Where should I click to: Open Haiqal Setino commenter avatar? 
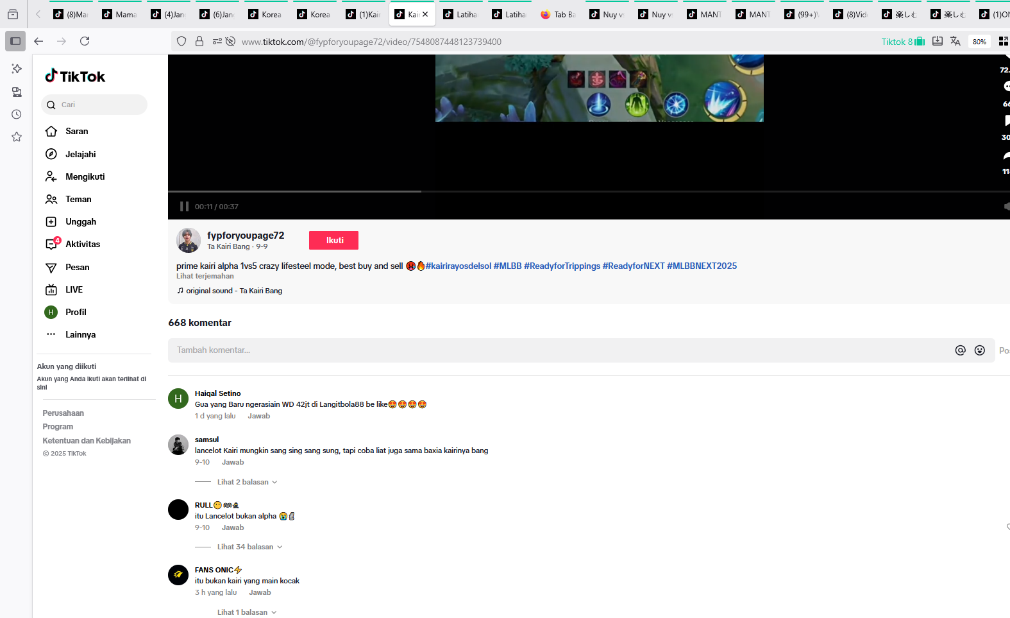178,399
